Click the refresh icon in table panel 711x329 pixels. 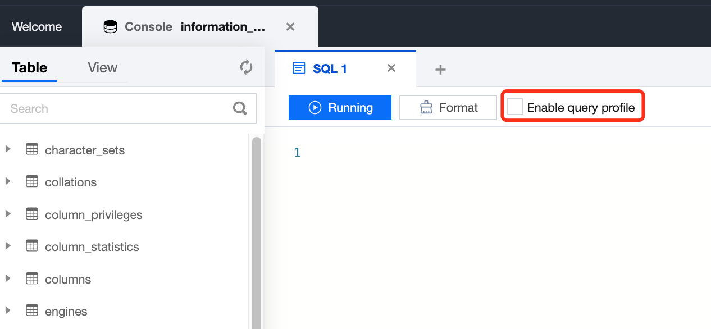246,67
